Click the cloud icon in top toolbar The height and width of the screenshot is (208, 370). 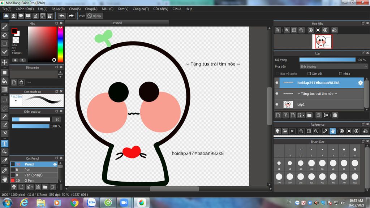pos(6,16)
